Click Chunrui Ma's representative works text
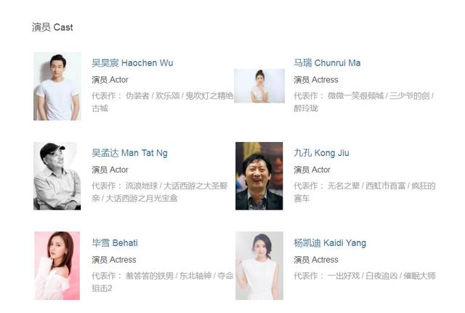Image resolution: width=465 pixels, height=313 pixels. 364,102
